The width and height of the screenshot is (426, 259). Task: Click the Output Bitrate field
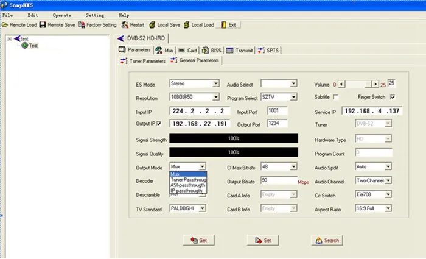coord(279,180)
